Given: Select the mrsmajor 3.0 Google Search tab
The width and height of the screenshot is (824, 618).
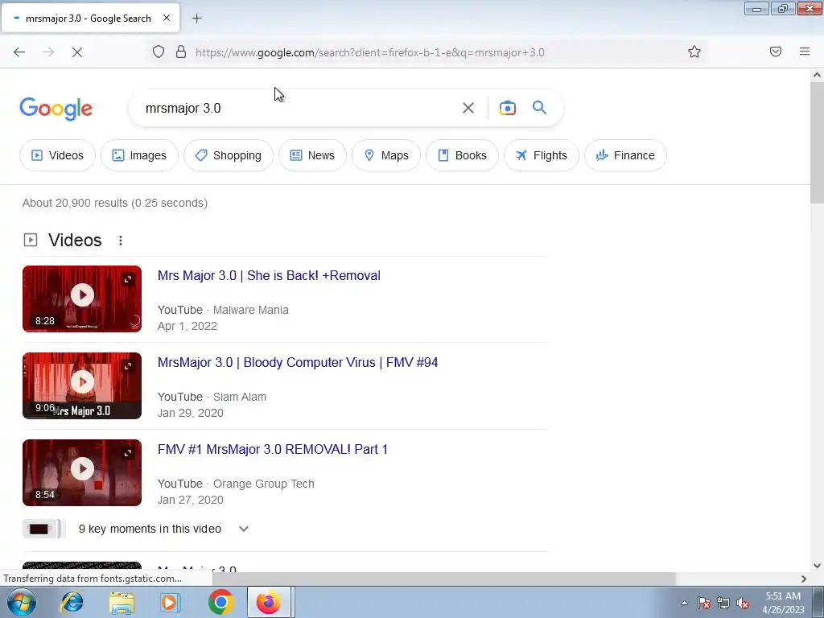Looking at the screenshot, I should click(90, 18).
